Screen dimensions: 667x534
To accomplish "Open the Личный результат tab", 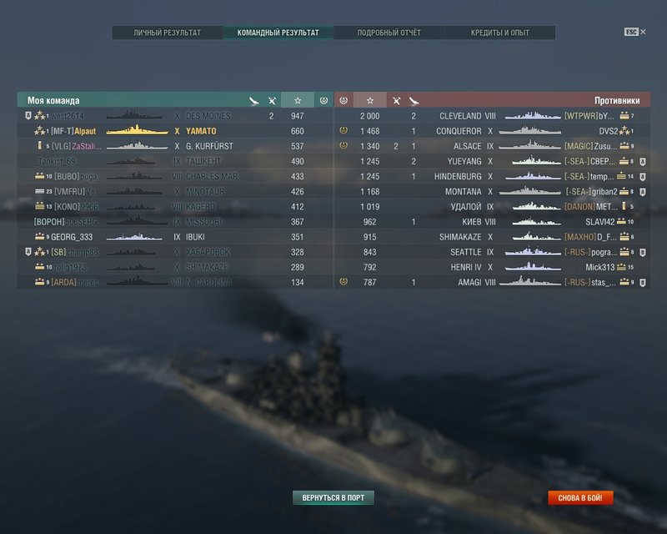I will 168,33.
